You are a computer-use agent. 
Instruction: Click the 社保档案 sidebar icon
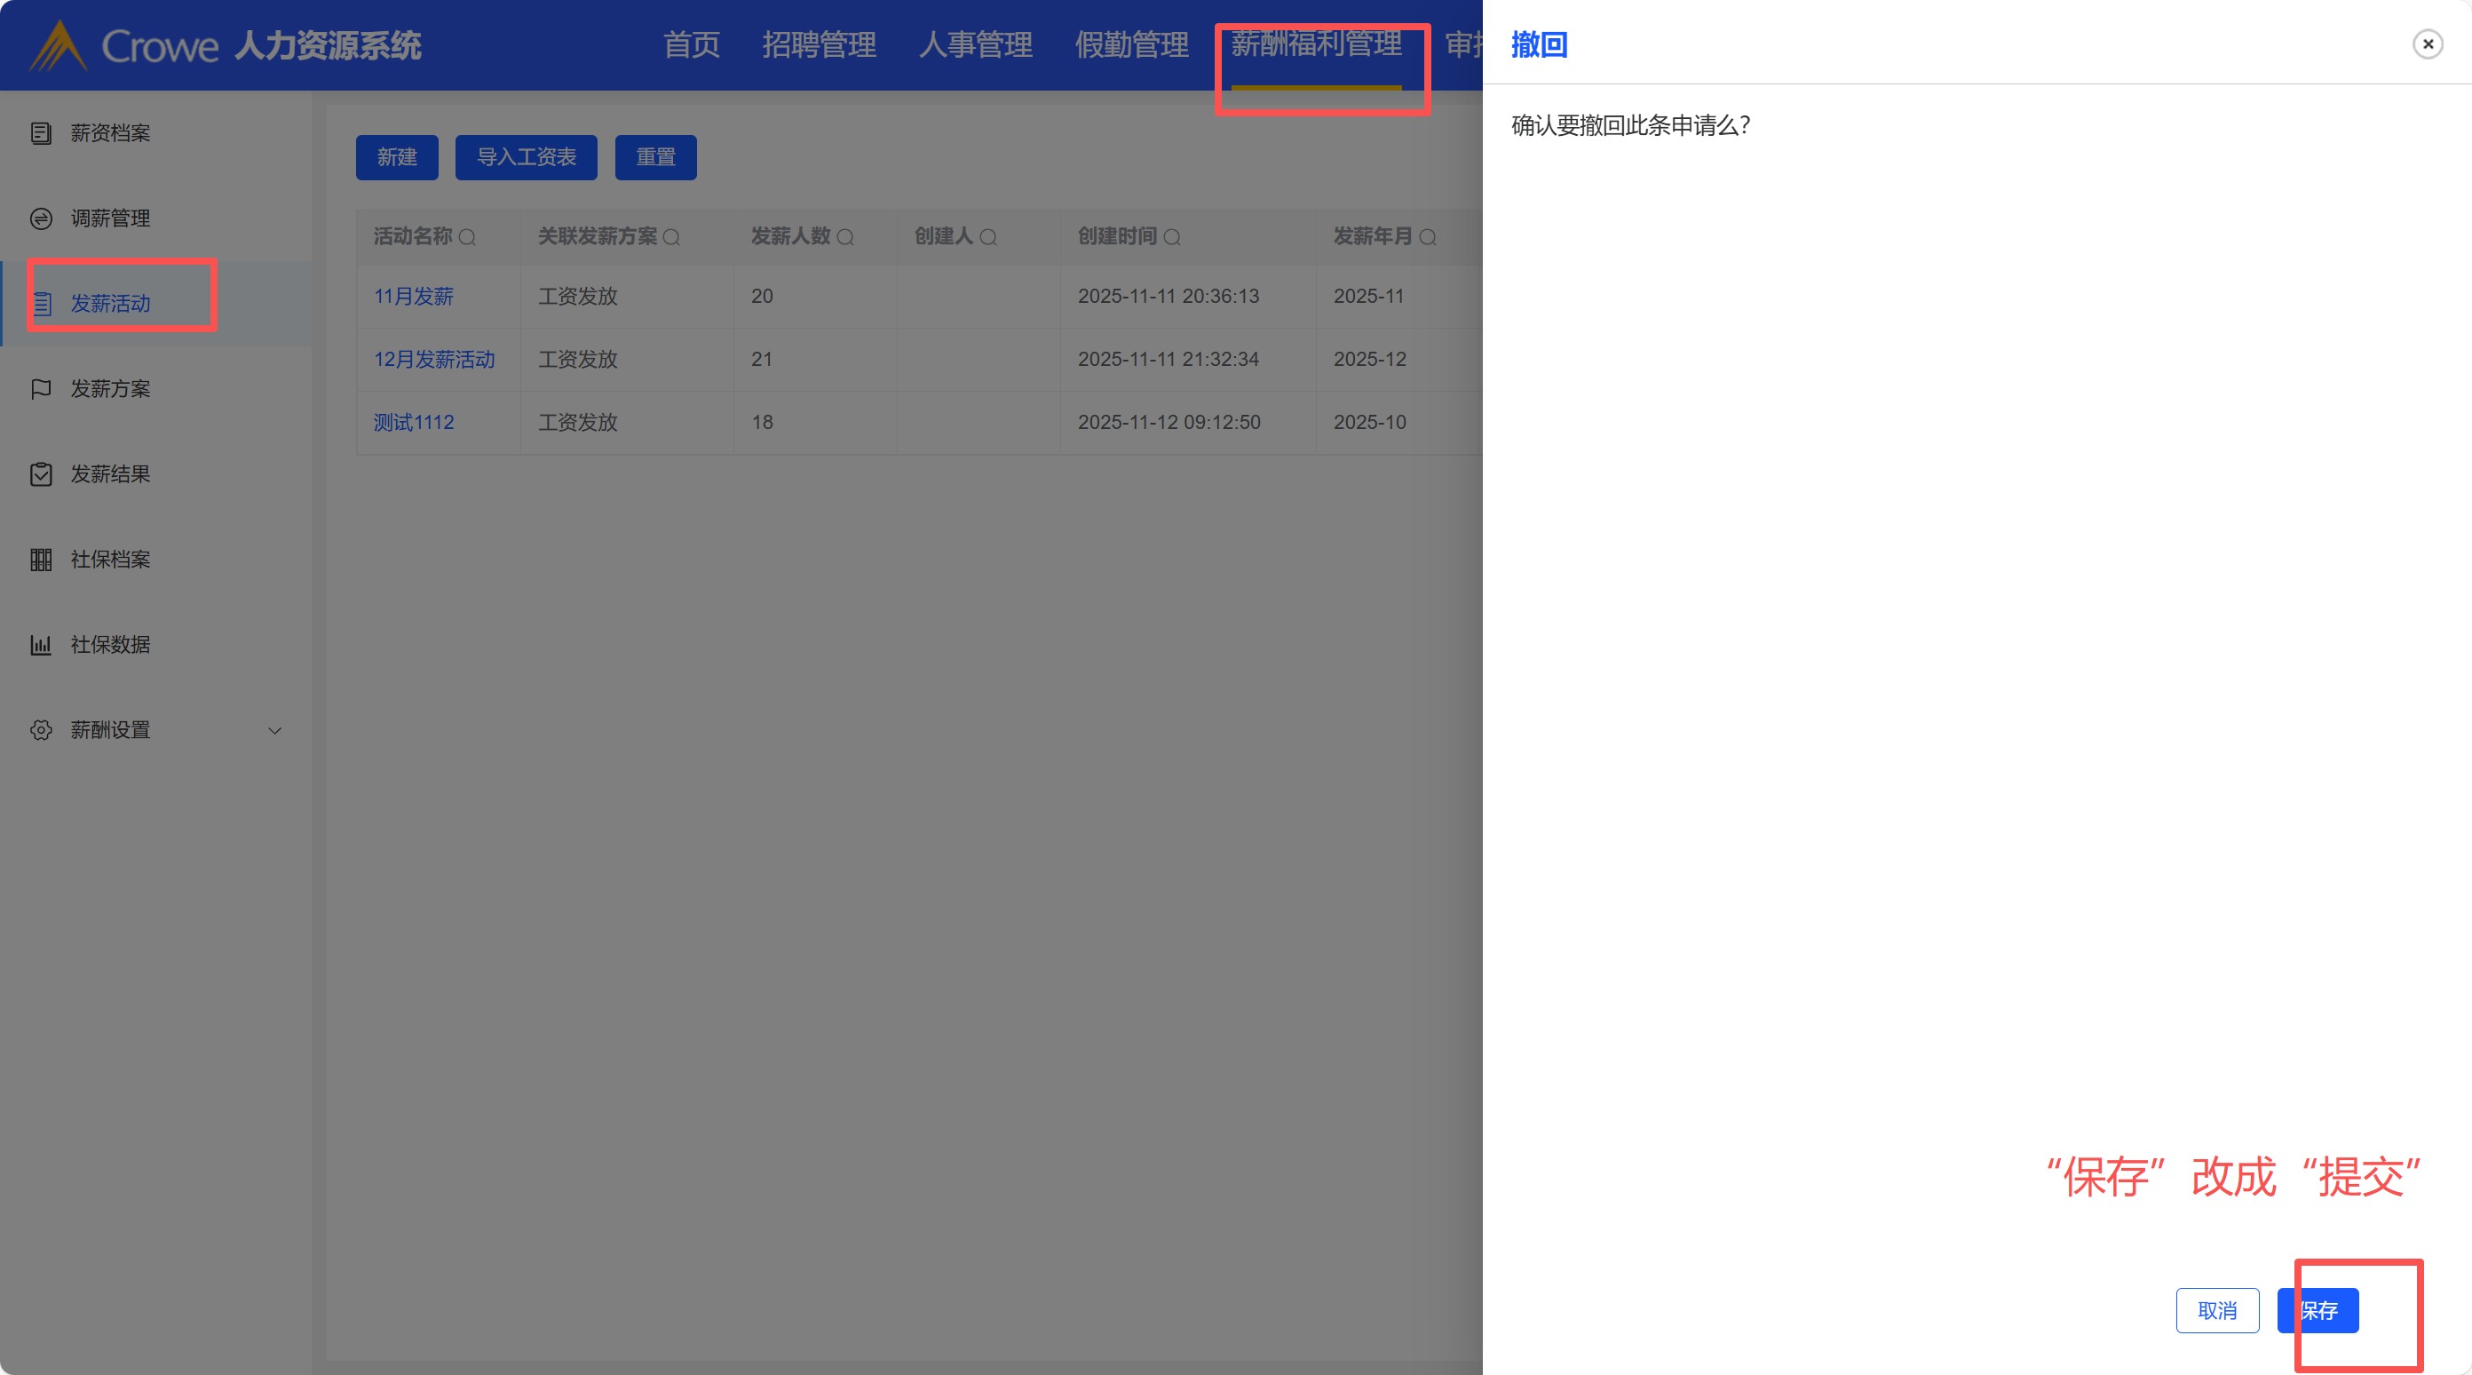(x=40, y=560)
